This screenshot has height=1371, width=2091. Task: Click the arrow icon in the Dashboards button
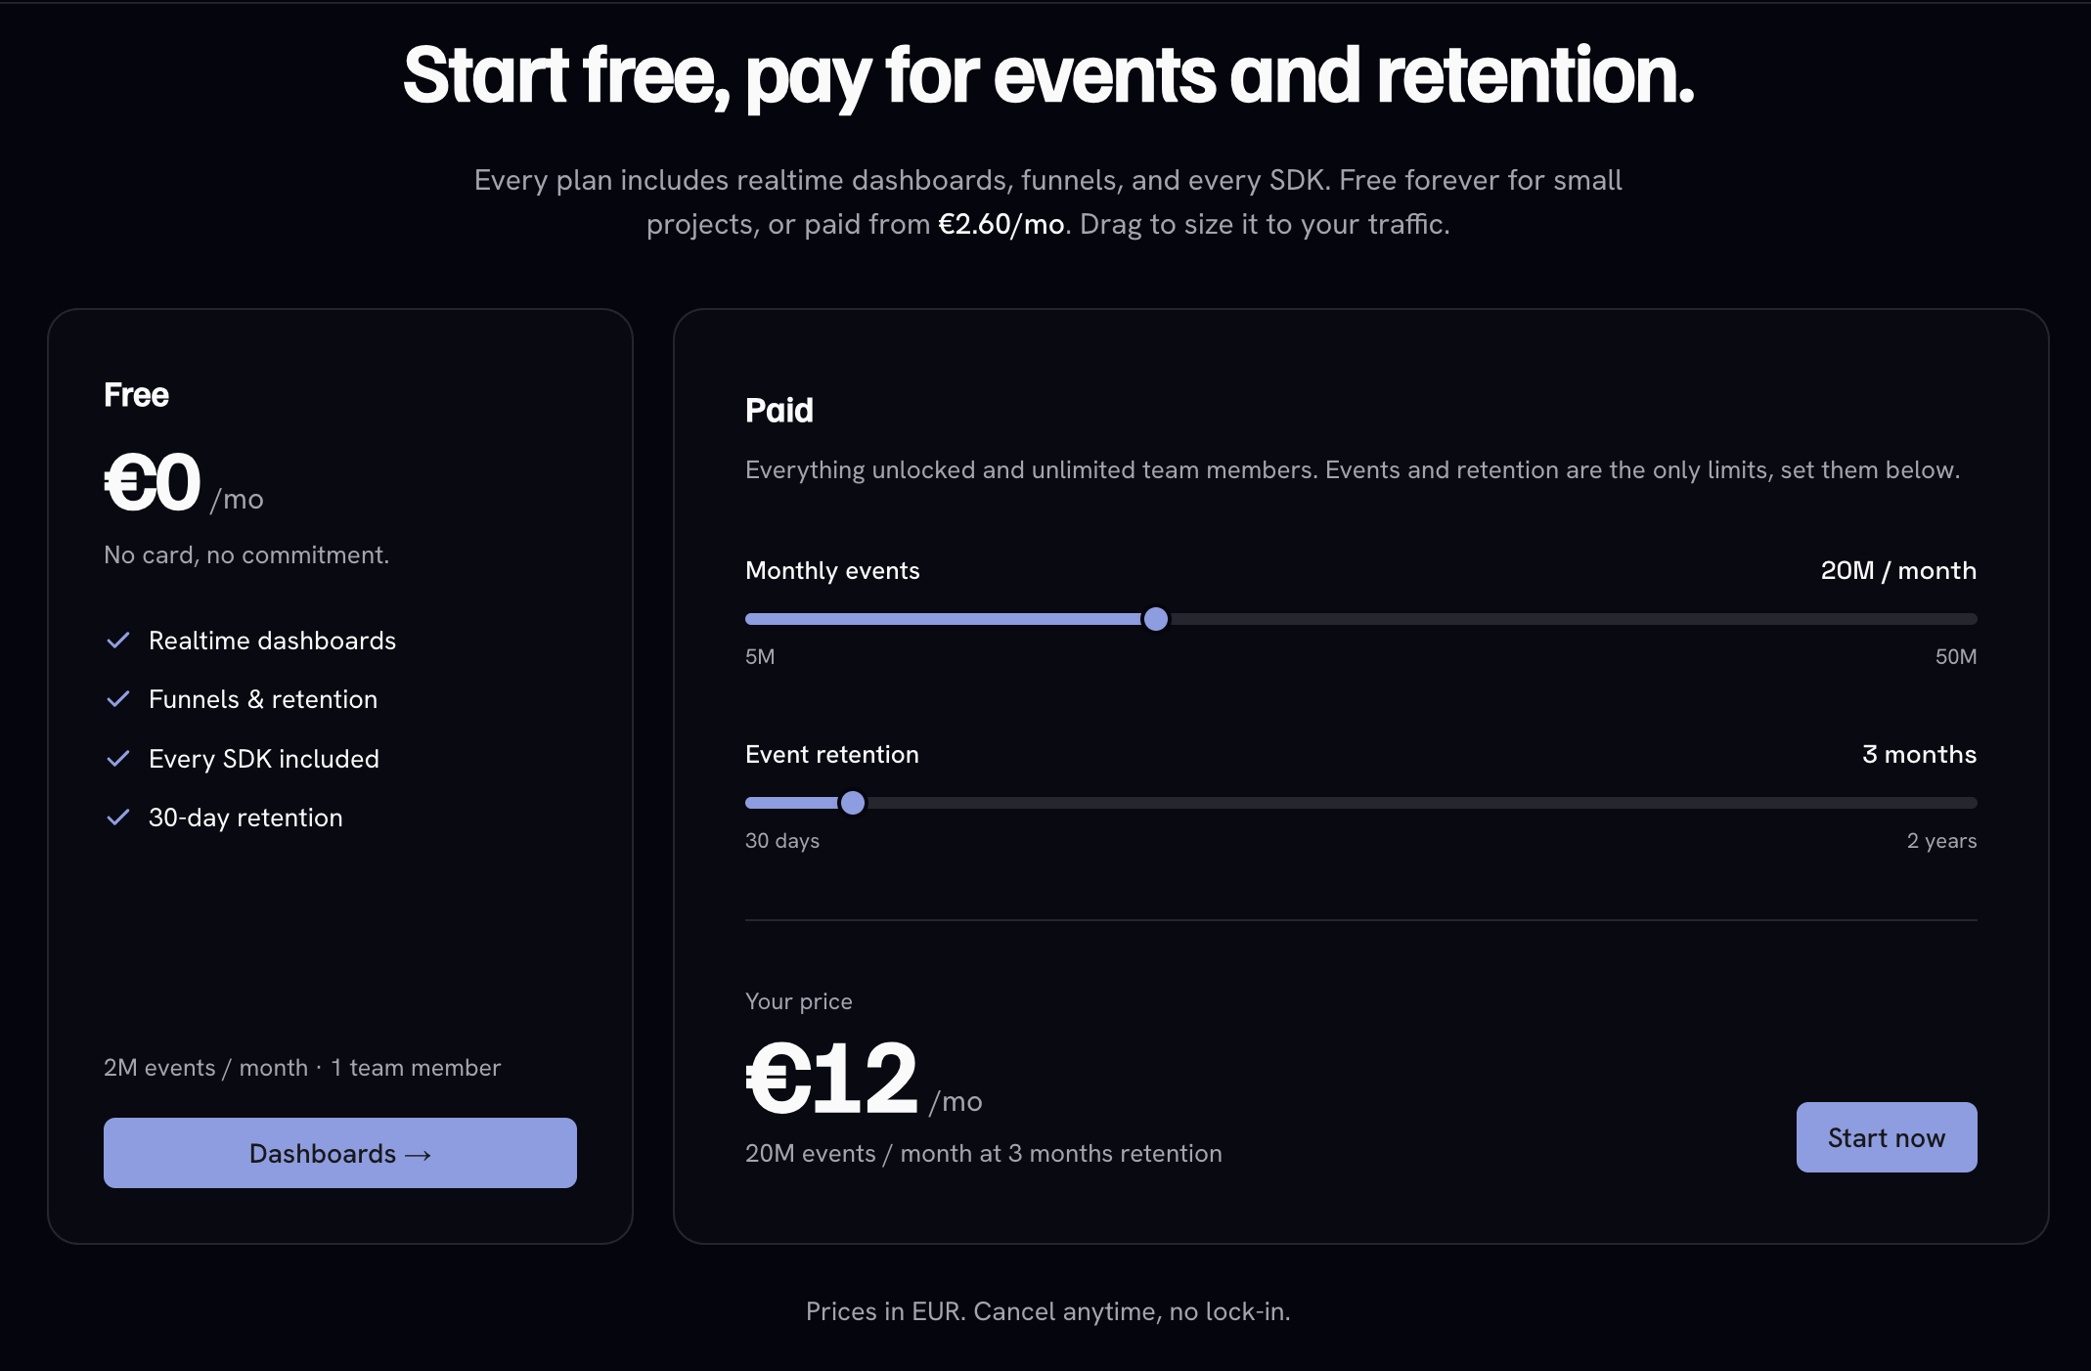(419, 1155)
